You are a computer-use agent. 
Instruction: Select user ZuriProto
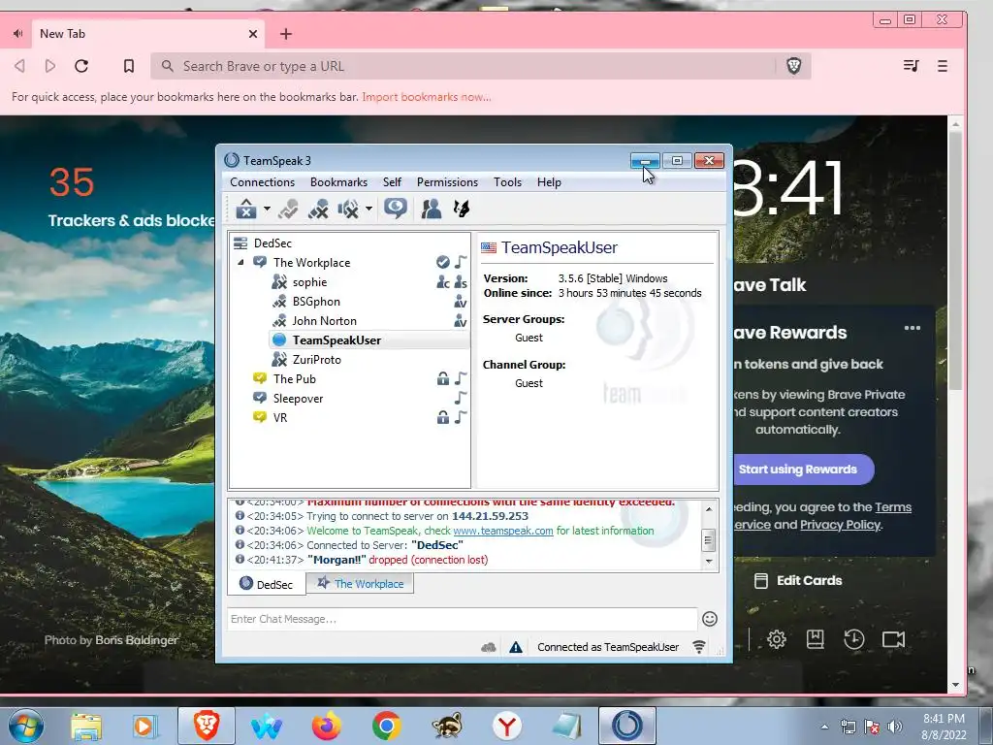317,359
